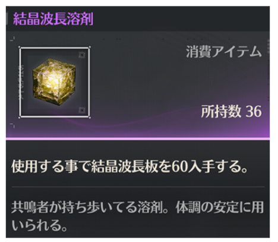This screenshot has width=278, height=242.
Task: Select the item title 結晶波長溶剤
Action: point(53,19)
